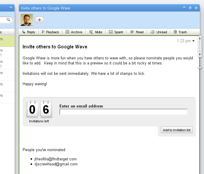This screenshot has width=204, height=174.
Task: Click the search magnifier icon
Action: pos(8,20)
